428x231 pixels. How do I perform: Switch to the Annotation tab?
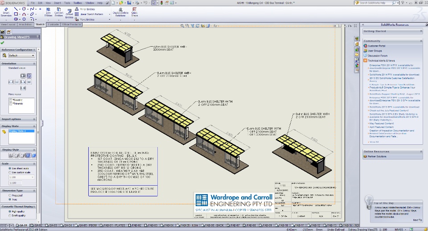pyautogui.click(x=25, y=24)
